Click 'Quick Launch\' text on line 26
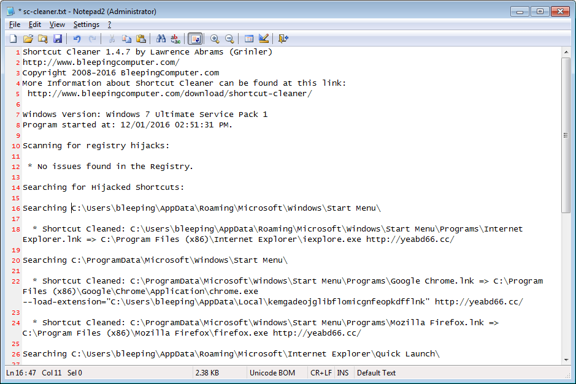This screenshot has height=384, width=576. [x=407, y=354]
